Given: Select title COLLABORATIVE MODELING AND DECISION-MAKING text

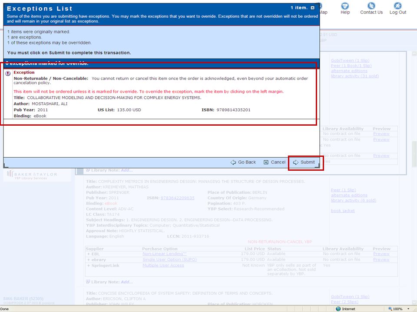Looking at the screenshot, I should pos(114,97).
